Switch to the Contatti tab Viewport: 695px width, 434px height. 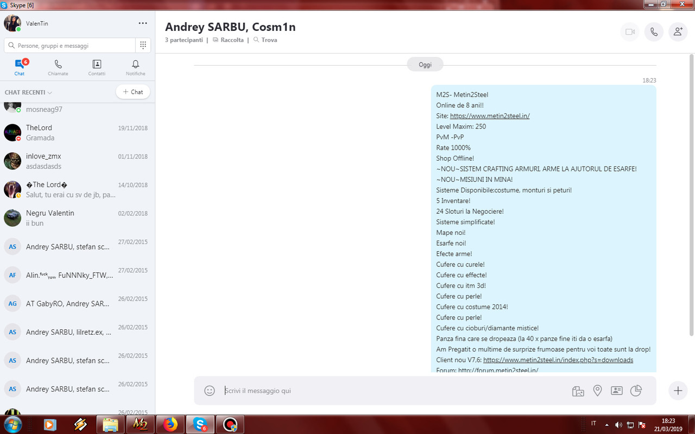(97, 68)
